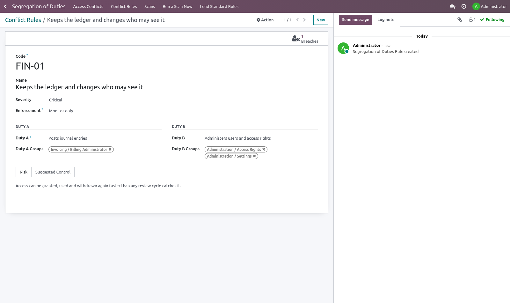Open Severity dropdown showing Critical

point(105,100)
